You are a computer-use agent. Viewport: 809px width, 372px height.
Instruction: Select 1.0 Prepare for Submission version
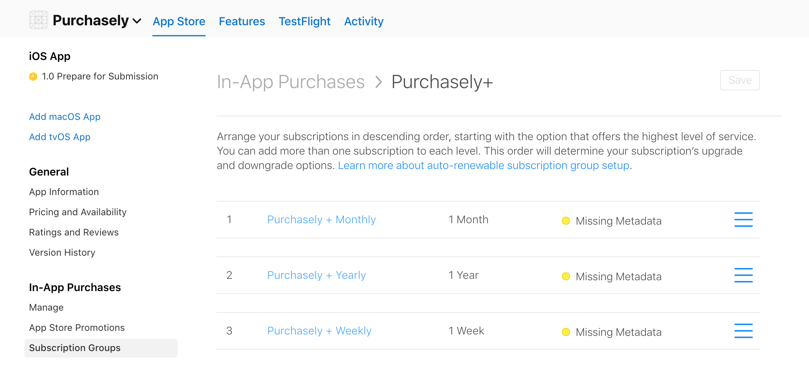100,76
